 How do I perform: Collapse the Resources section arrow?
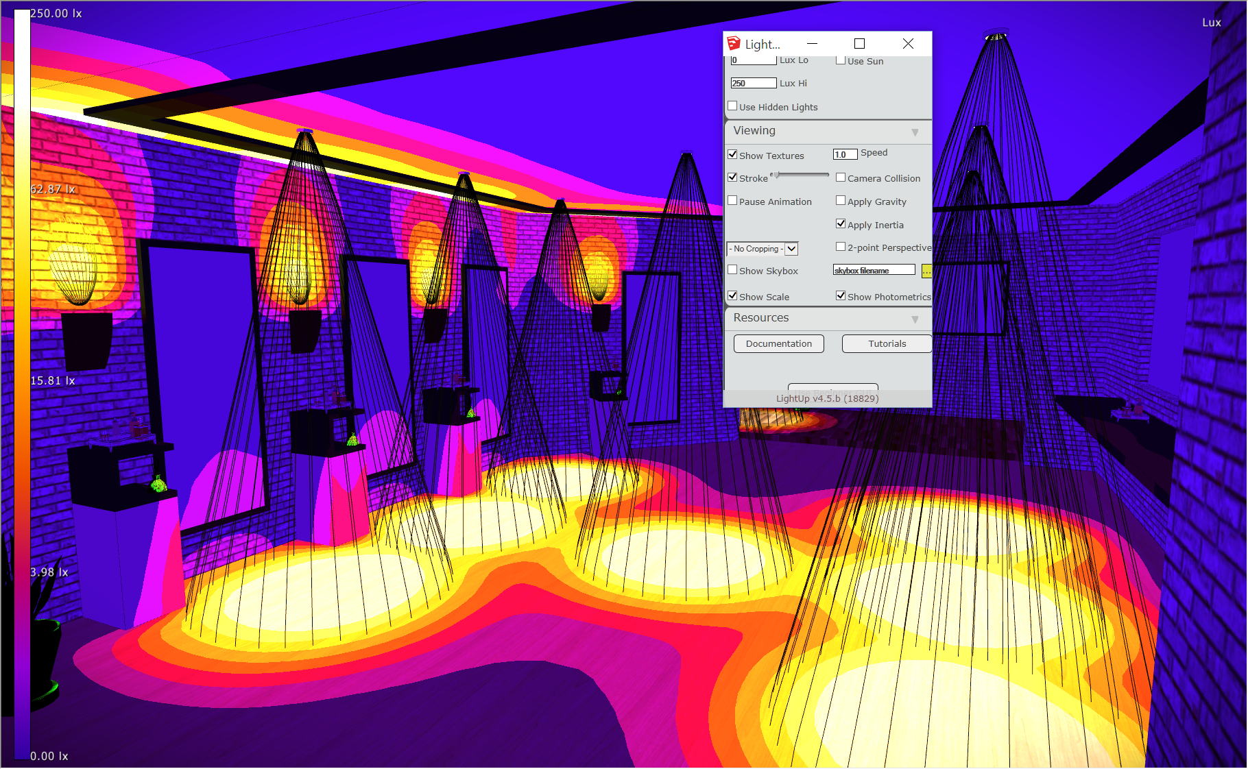coord(915,319)
